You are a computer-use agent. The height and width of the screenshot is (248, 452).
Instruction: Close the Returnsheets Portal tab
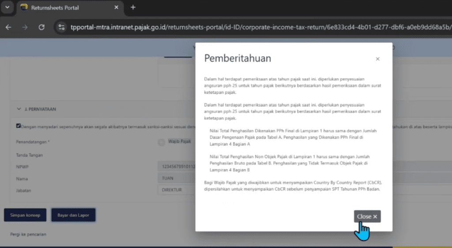[116, 8]
